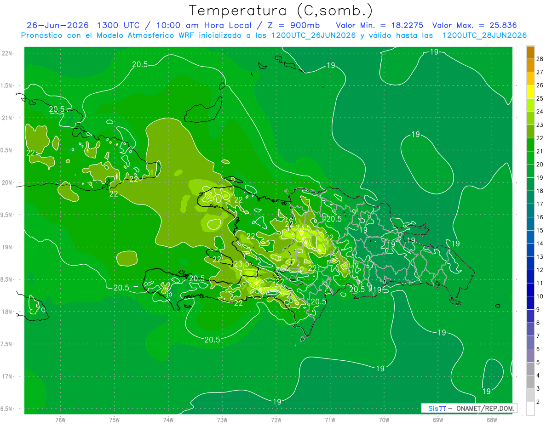
Task: Click the '21N' latitude axis label
Action: point(8,118)
